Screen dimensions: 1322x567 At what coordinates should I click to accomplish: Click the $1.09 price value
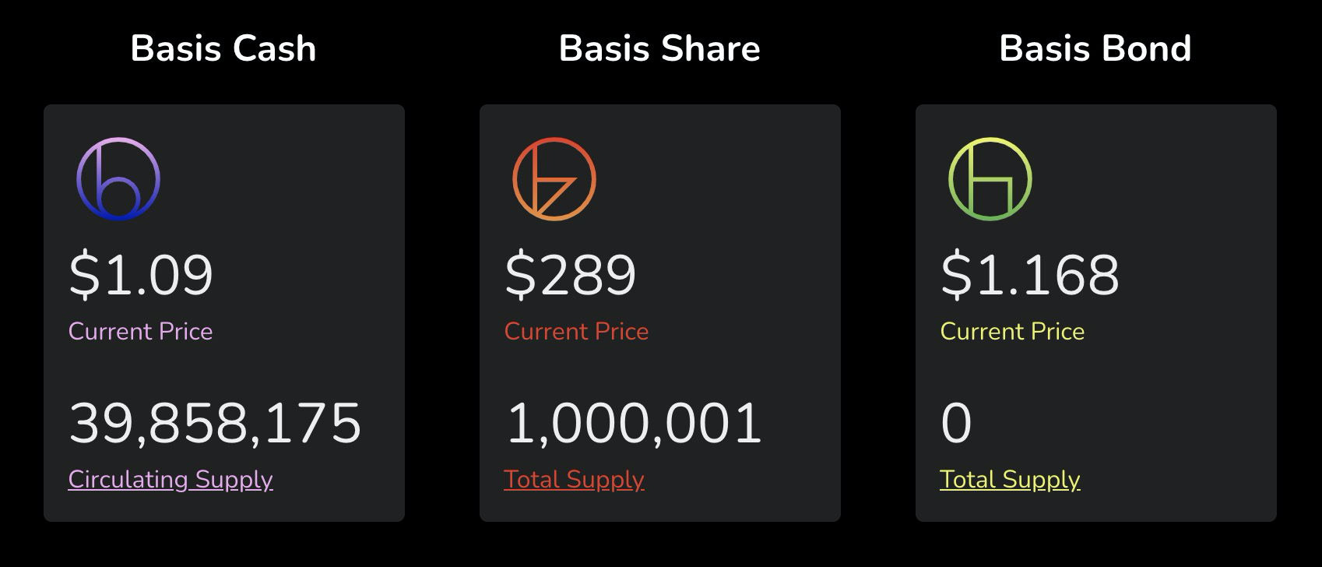pyautogui.click(x=141, y=275)
